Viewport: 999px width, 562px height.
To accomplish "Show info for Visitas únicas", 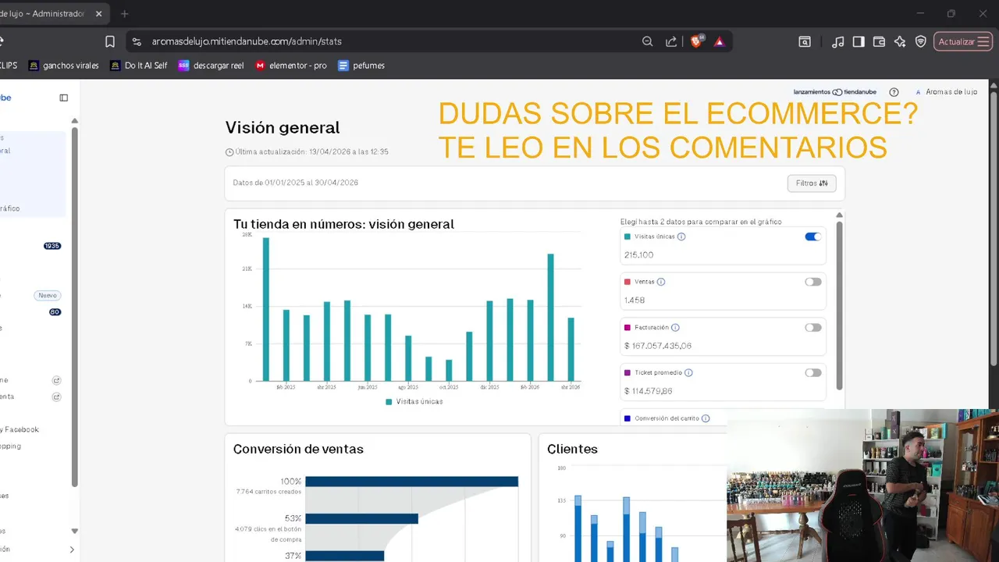I will coord(681,237).
